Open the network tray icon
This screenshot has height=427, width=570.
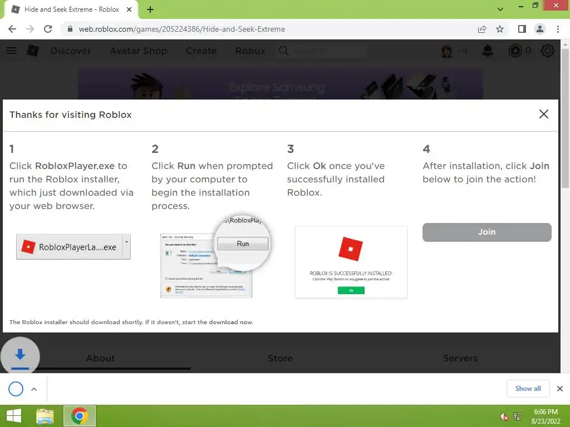(518, 416)
